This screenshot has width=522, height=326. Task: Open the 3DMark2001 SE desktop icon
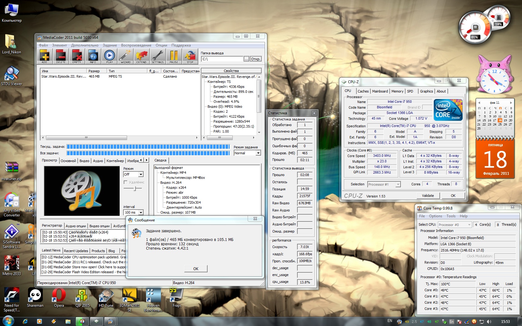tap(130, 300)
